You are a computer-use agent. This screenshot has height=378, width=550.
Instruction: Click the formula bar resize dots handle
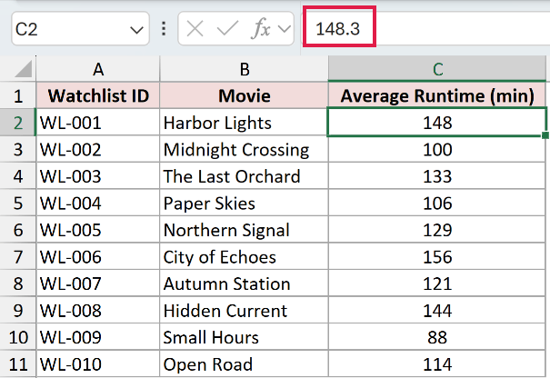pyautogui.click(x=164, y=29)
